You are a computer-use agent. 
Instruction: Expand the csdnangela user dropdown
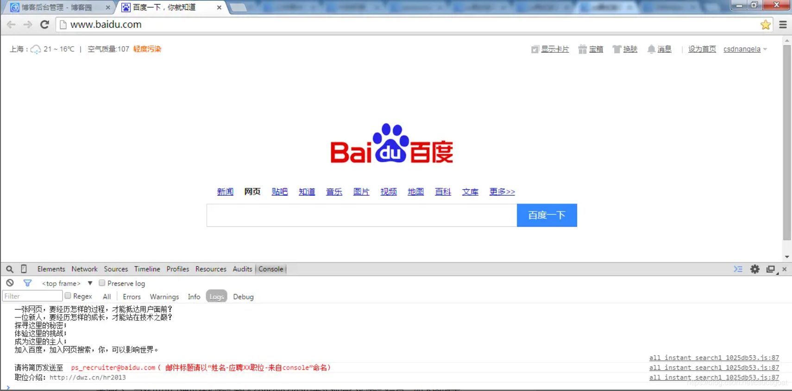click(x=745, y=49)
